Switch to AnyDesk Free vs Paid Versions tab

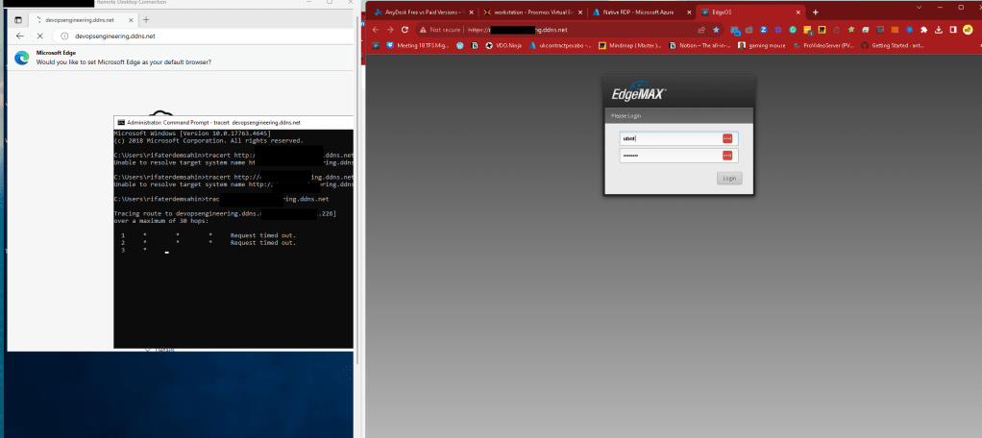424,12
